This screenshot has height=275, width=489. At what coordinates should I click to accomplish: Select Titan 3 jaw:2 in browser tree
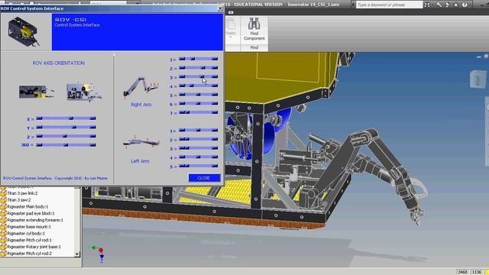coord(19,200)
